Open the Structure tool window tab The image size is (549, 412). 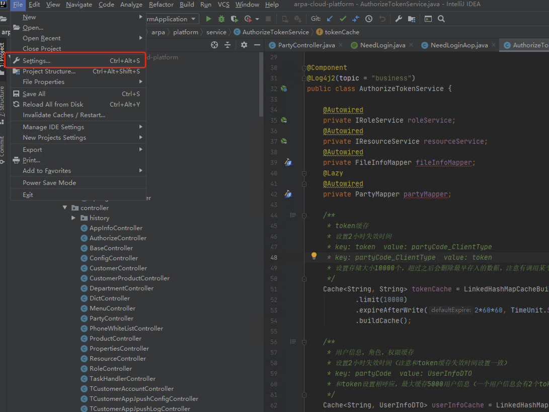3,105
